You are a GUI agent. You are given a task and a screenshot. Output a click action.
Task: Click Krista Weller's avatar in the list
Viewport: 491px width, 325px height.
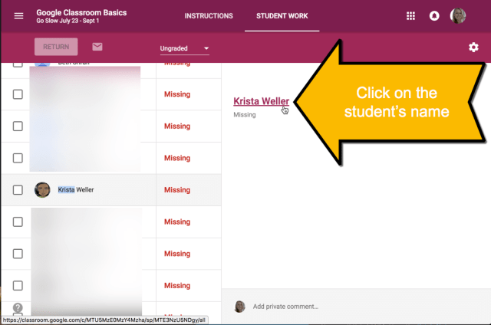(42, 189)
